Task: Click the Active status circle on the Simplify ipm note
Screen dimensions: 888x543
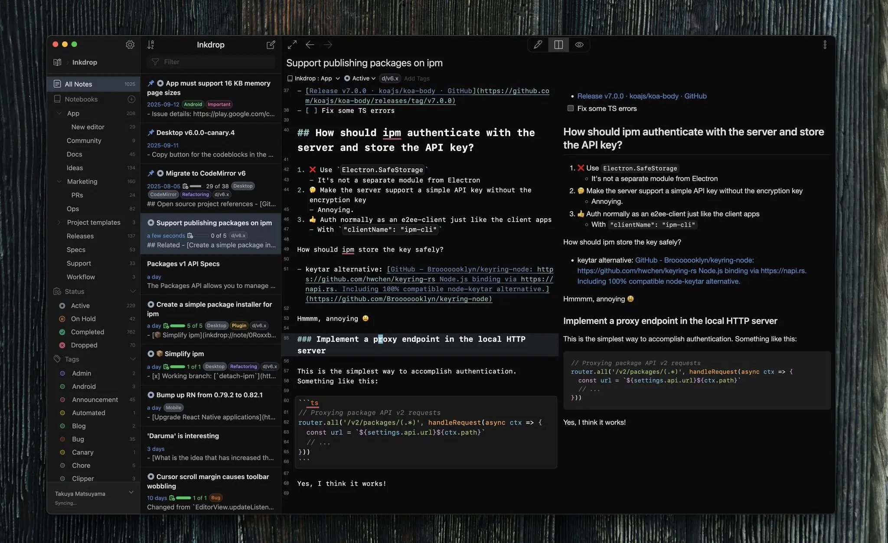Action: pyautogui.click(x=151, y=353)
